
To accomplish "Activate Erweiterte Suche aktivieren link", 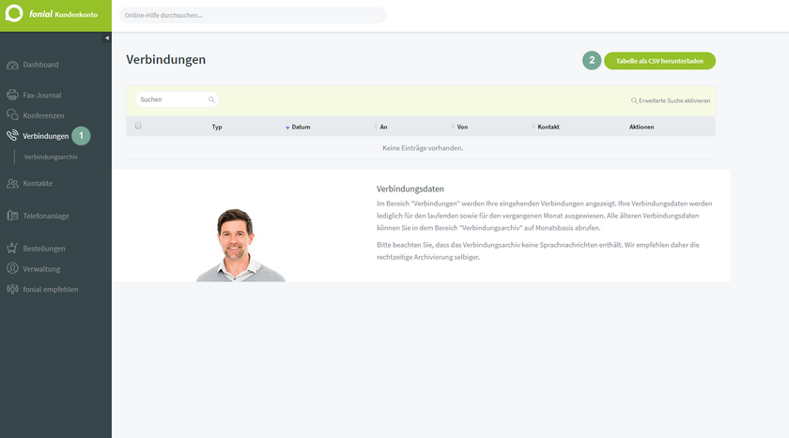I will 671,100.
